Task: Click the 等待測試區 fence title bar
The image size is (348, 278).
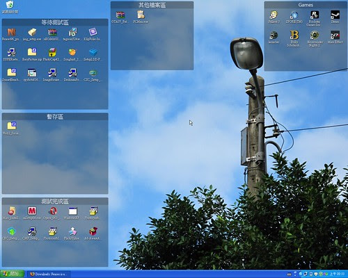Action: pyautogui.click(x=55, y=22)
